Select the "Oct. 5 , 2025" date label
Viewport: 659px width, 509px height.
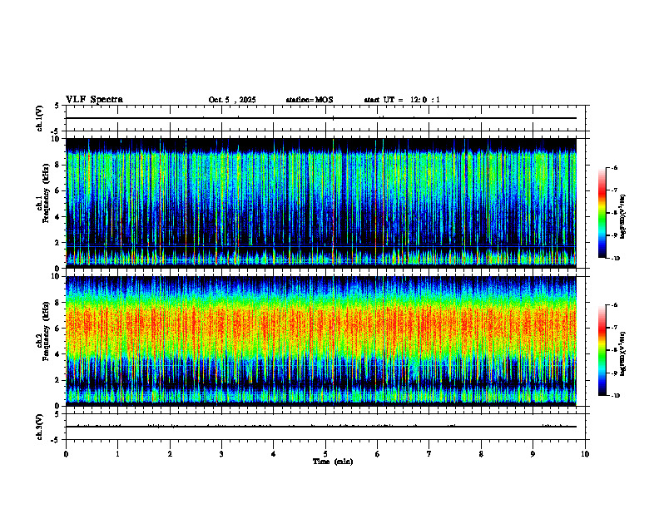click(232, 100)
